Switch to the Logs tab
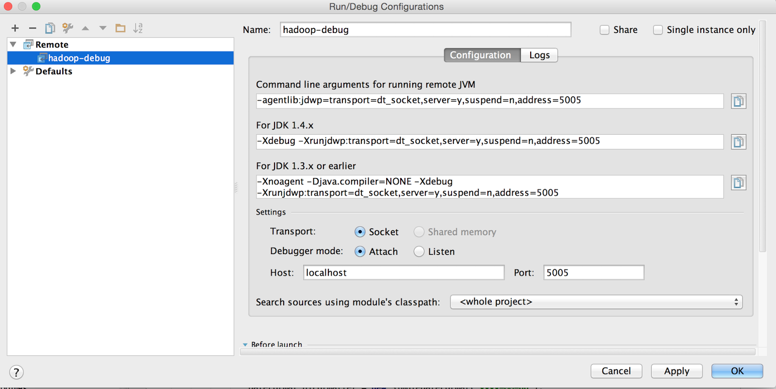Screen dimensions: 776x389 (x=539, y=55)
